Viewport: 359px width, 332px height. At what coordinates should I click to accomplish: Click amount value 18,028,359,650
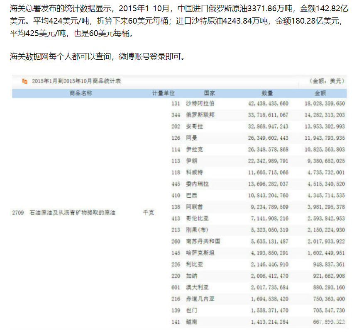coord(325,104)
